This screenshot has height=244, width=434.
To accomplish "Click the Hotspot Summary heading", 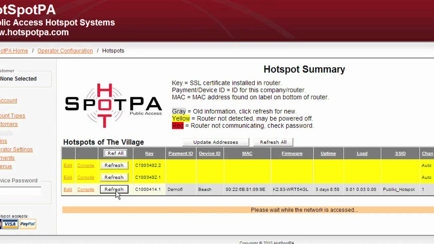I will (x=304, y=69).
